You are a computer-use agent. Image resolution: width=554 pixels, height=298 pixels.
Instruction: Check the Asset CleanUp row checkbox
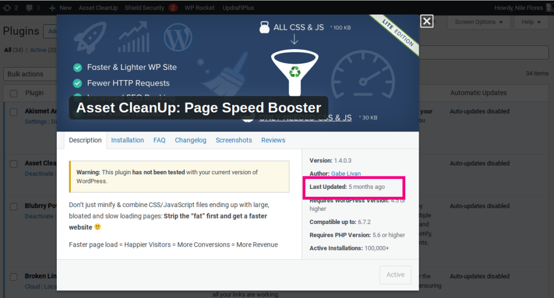[x=14, y=164]
